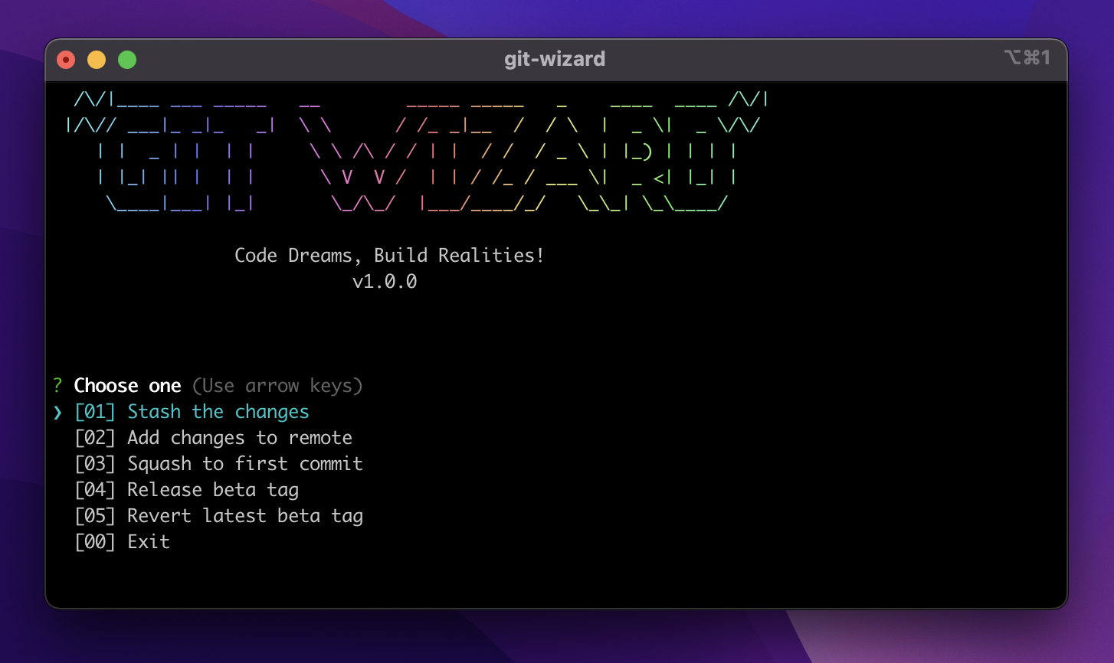The image size is (1114, 663).
Task: Click the ⌥⌘1 shortcut indicator
Action: pyautogui.click(x=1027, y=58)
